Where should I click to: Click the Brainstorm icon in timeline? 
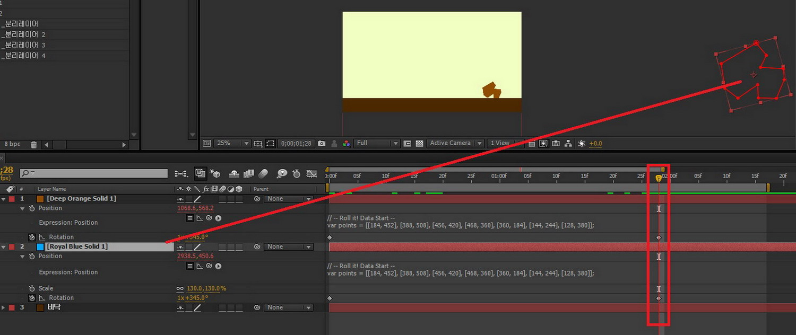tap(282, 173)
